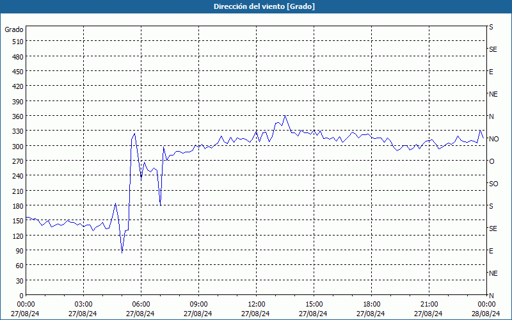Click the '390' degree axis label

coord(18,102)
